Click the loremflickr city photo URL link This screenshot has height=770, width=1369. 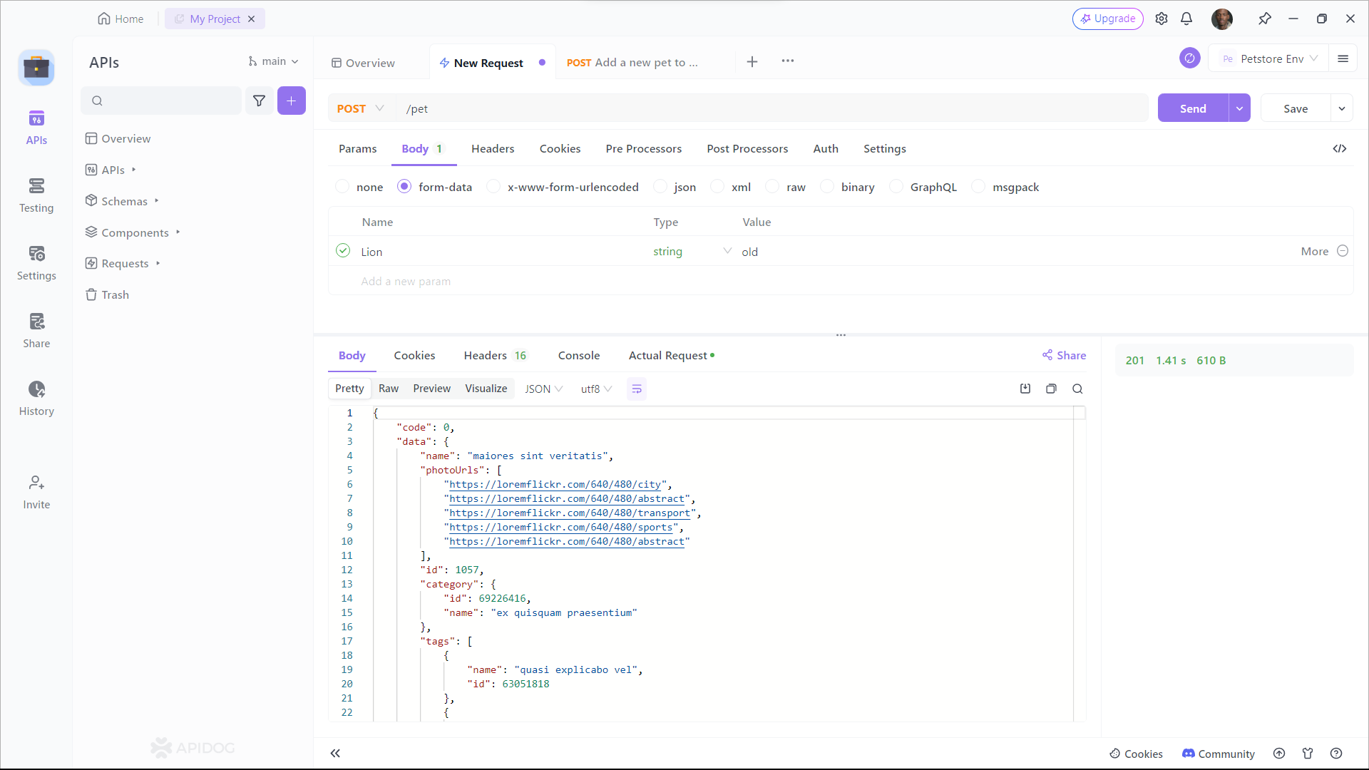(555, 484)
